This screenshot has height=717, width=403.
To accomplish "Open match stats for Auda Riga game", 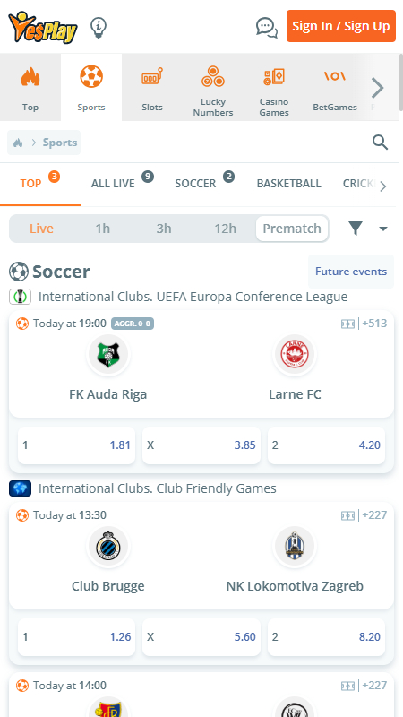I will pos(347,324).
